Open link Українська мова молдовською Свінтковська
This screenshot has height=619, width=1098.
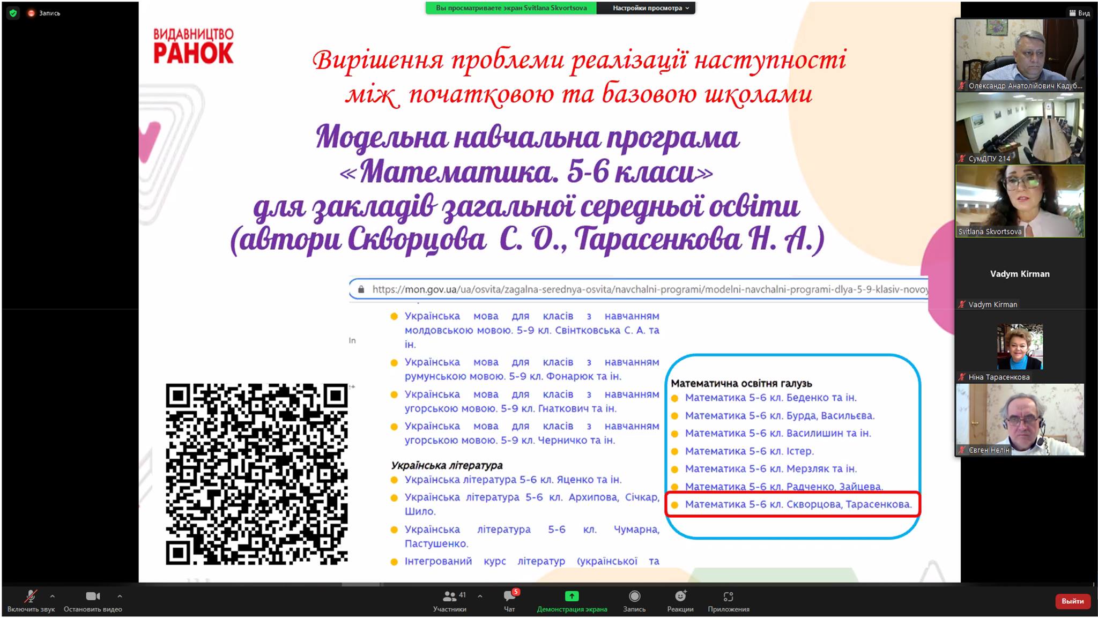(x=532, y=330)
